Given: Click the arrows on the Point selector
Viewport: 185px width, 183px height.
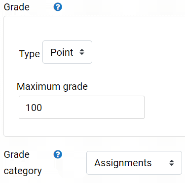Looking at the screenshot, I should tap(82, 52).
